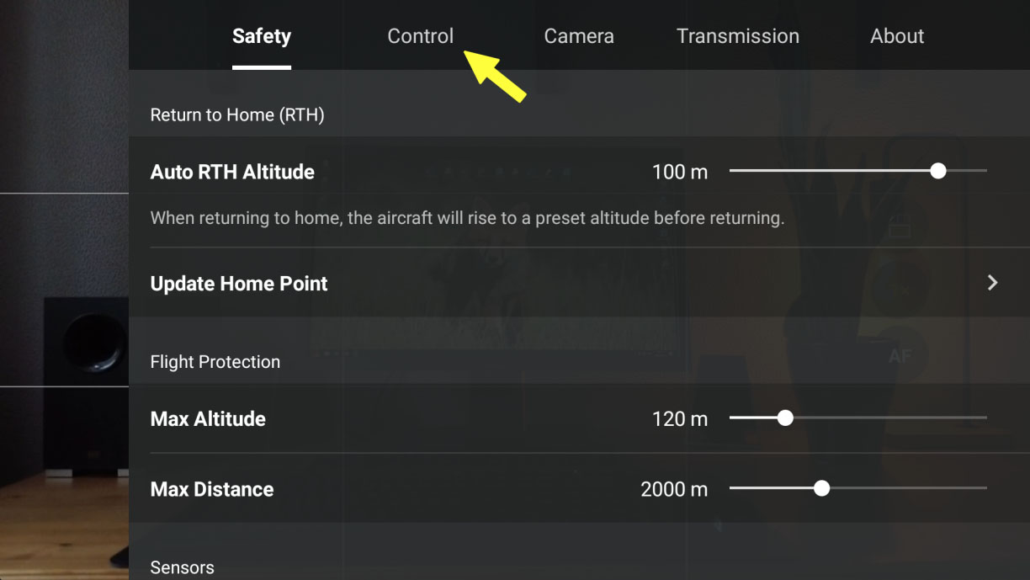
Task: Click the Max Distance slider handle
Action: [x=822, y=488]
